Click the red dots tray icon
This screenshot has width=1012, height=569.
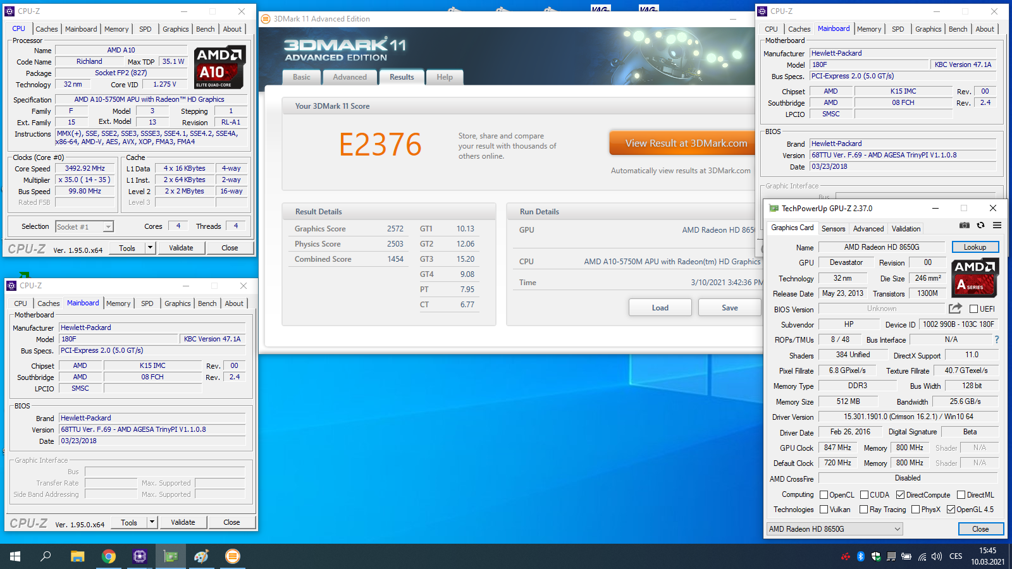point(846,556)
